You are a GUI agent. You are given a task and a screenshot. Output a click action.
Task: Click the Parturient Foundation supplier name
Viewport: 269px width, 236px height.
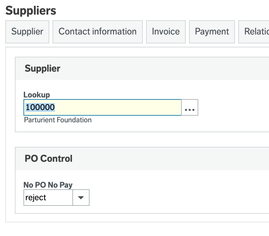point(58,120)
